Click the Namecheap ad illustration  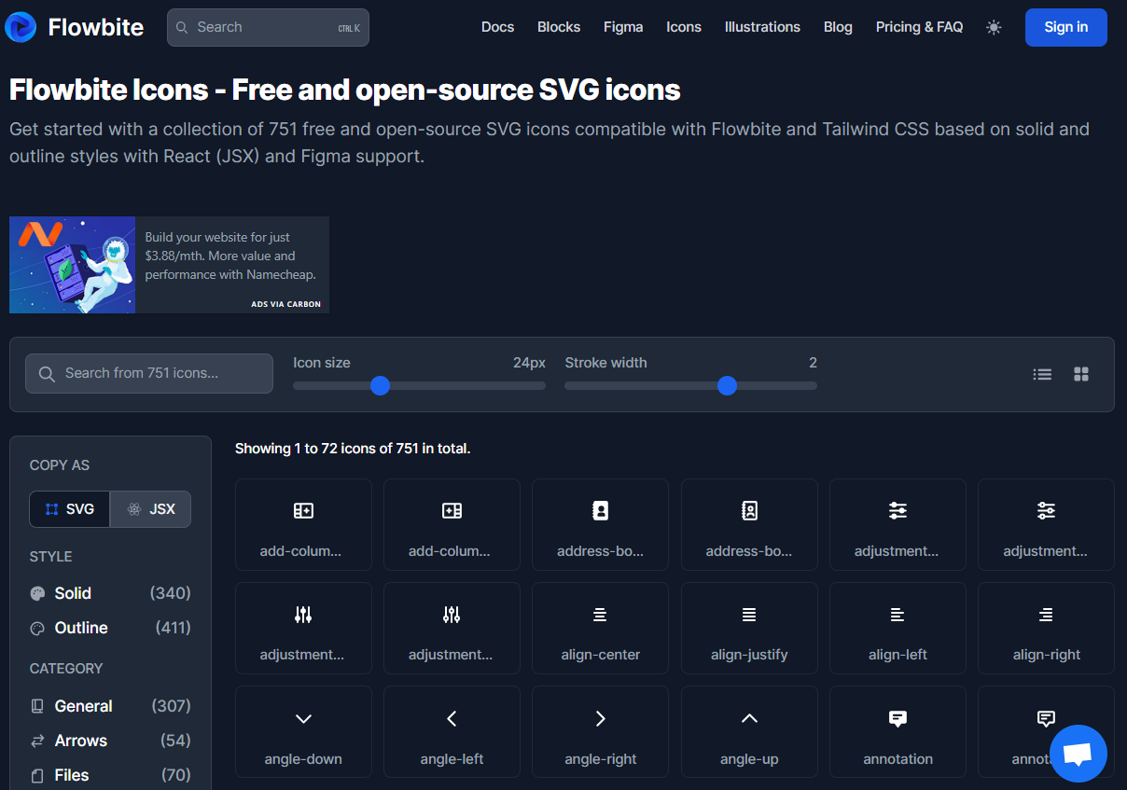coord(73,265)
